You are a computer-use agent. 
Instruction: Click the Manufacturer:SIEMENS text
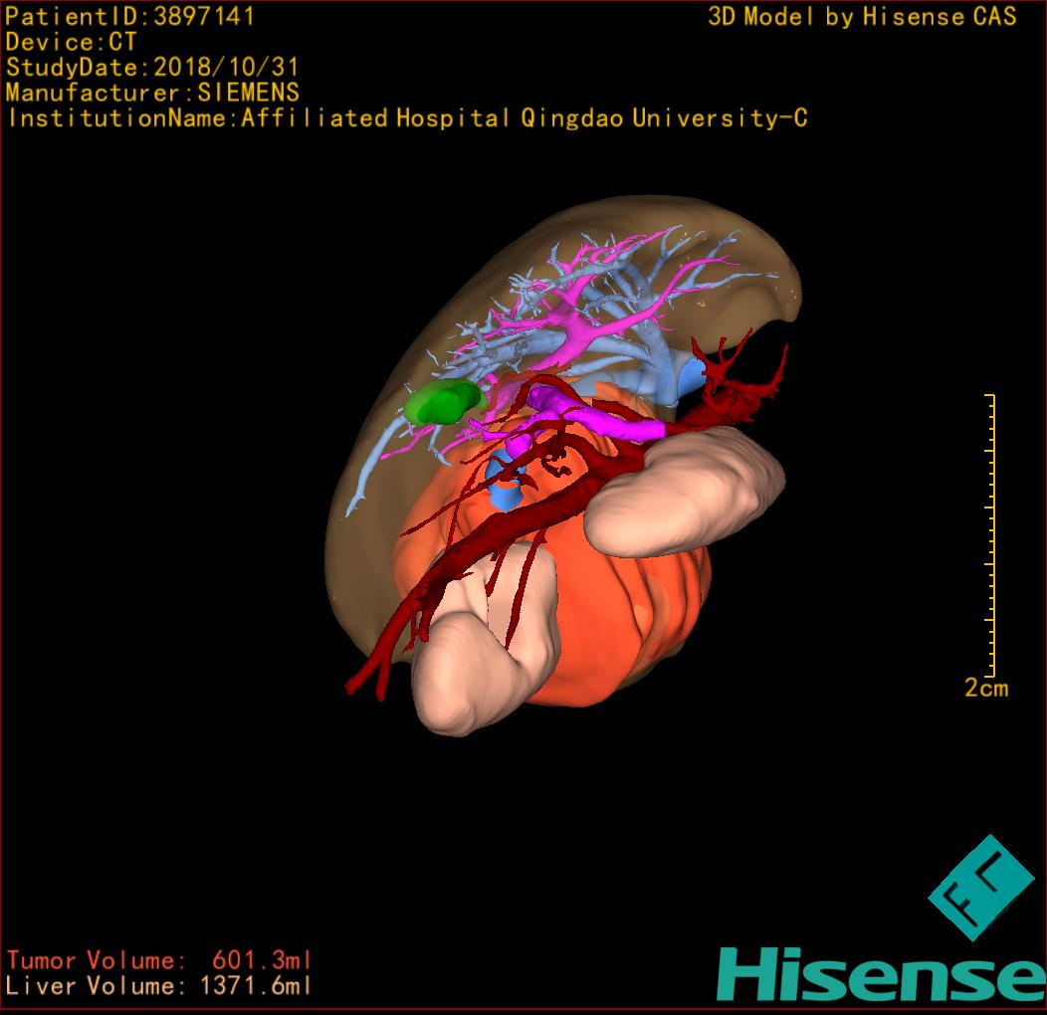tap(152, 93)
